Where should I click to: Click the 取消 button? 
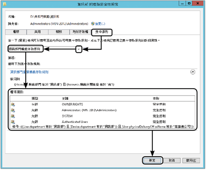[x=172, y=160]
